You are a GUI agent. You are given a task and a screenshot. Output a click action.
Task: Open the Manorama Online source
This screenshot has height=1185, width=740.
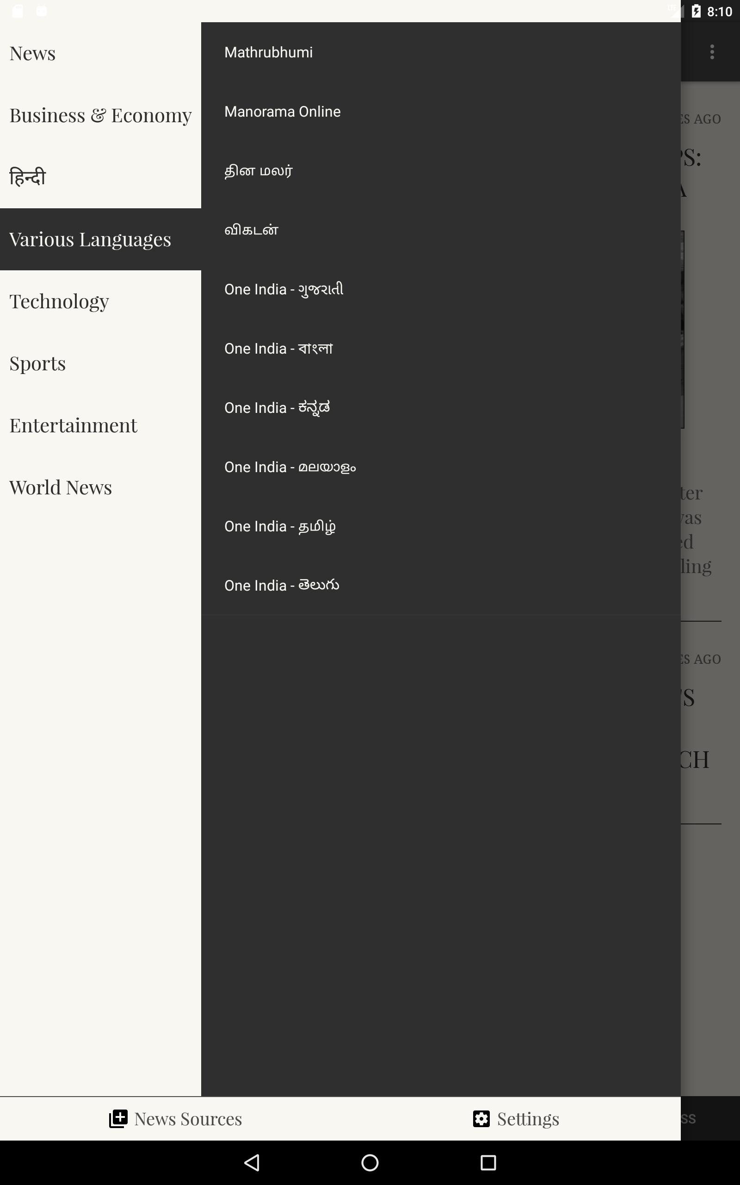pos(440,112)
